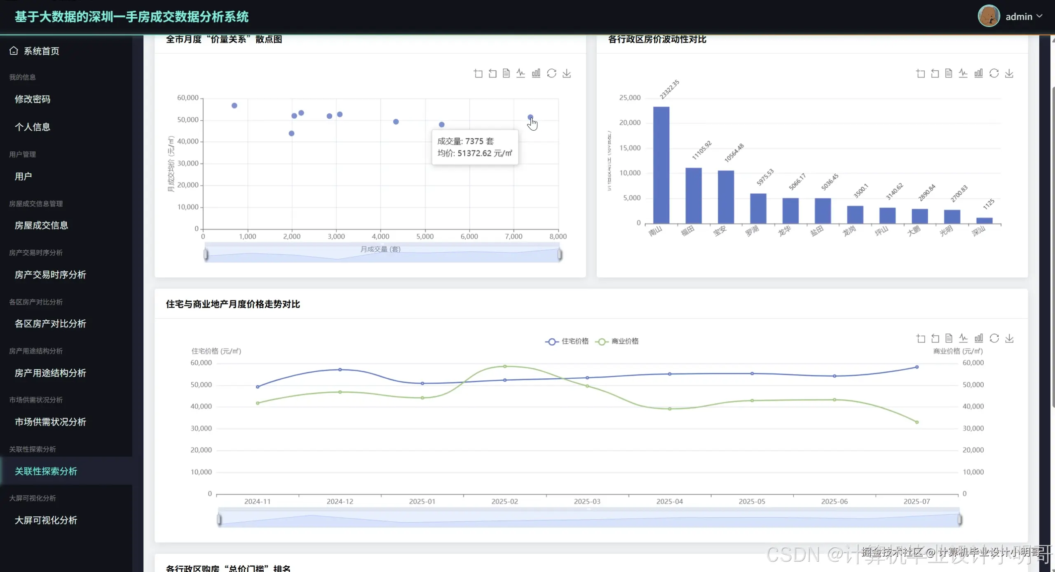This screenshot has width=1055, height=572.
Task: Click the system home icon in the sidebar
Action: pos(14,51)
